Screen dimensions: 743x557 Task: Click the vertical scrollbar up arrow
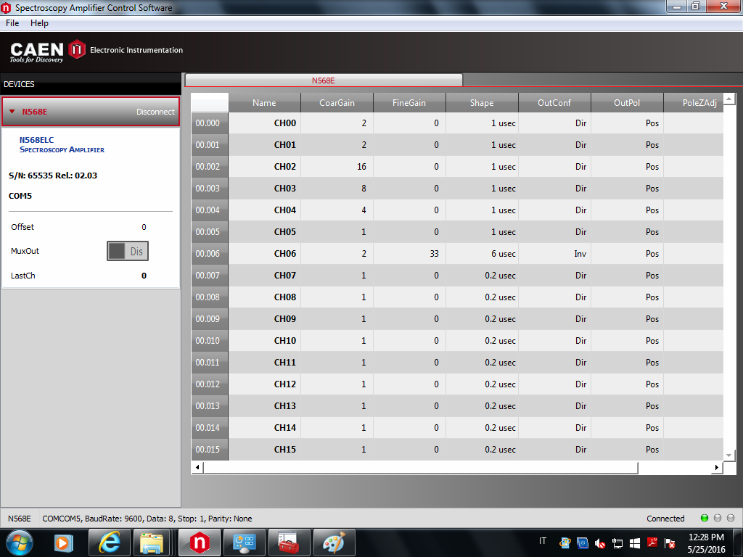(729, 99)
